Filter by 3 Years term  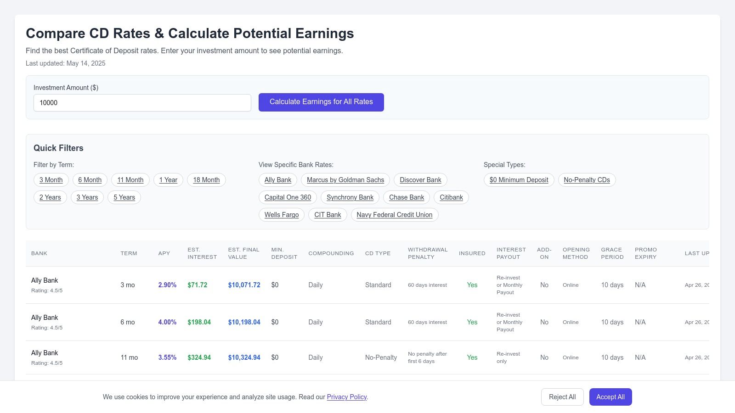click(x=87, y=197)
